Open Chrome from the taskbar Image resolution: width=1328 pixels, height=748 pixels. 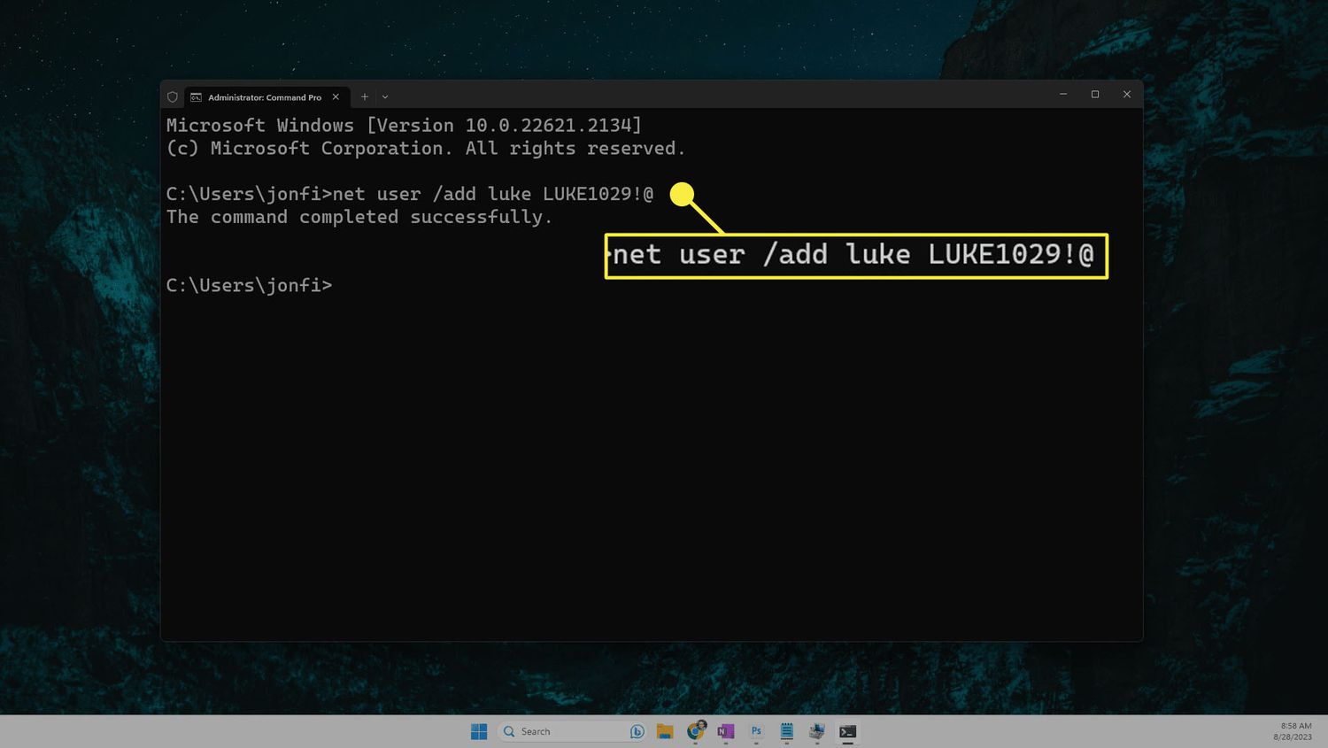coord(696,731)
